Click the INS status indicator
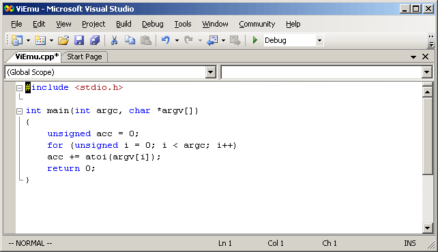The width and height of the screenshot is (438, 252). click(410, 243)
